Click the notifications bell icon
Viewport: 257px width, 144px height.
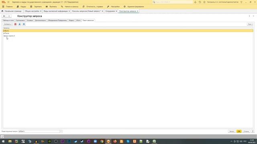point(195,2)
